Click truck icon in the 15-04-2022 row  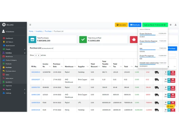point(157,88)
